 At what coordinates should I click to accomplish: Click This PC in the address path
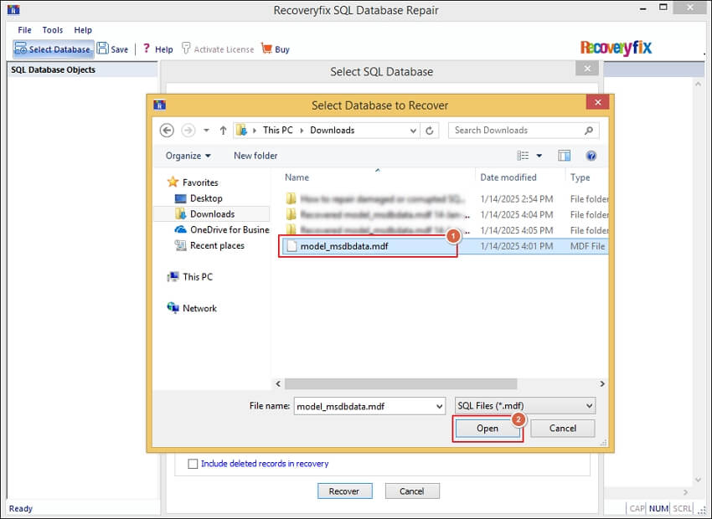(278, 131)
